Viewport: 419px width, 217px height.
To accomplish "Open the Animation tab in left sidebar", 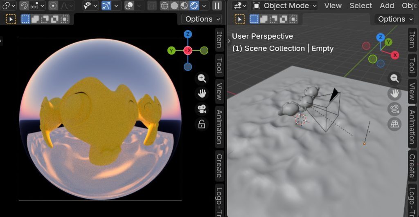I will (x=219, y=127).
